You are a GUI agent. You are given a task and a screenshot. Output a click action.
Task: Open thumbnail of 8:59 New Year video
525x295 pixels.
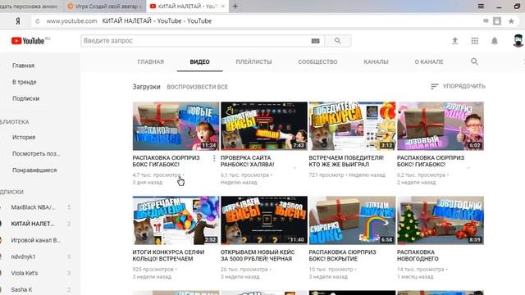pyautogui.click(x=441, y=220)
